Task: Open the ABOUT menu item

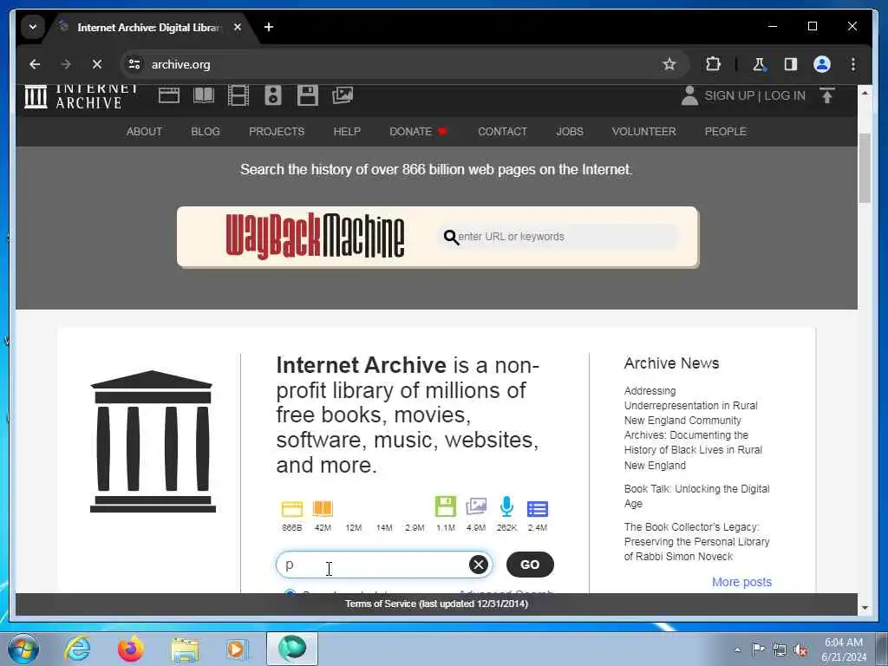Action: (x=144, y=132)
